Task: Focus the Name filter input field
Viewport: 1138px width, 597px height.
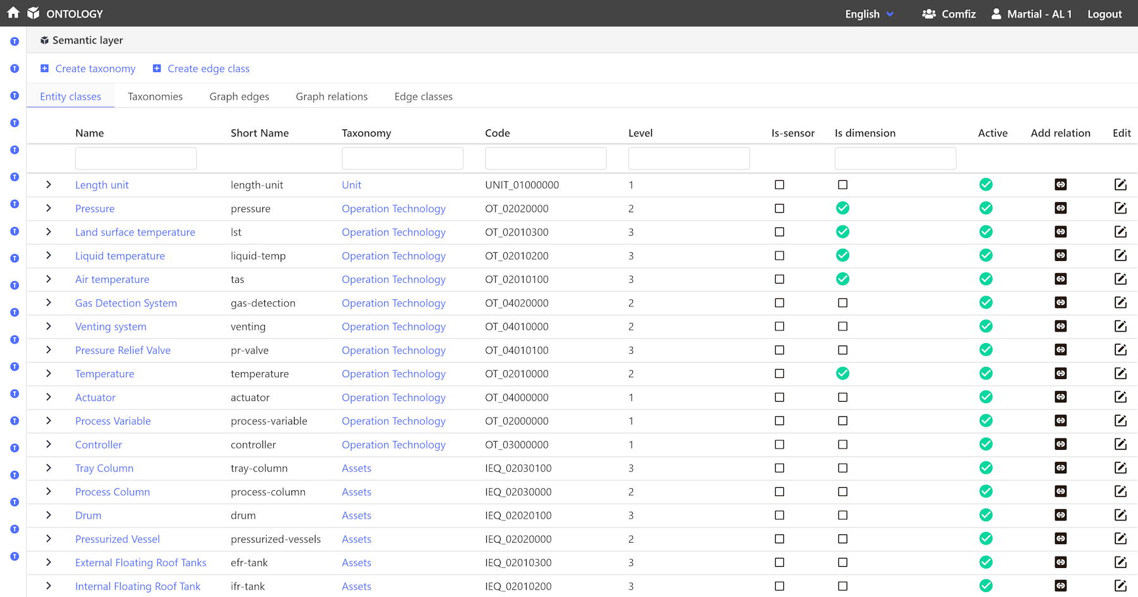Action: 136,158
